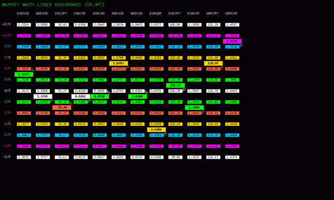The height and width of the screenshot is (200, 334).
Task: Select the -2/8 row label
Action: click(6, 157)
